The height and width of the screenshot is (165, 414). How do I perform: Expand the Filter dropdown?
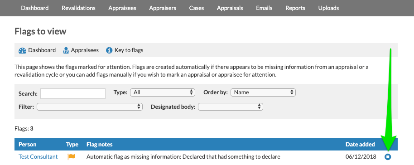tap(90, 107)
